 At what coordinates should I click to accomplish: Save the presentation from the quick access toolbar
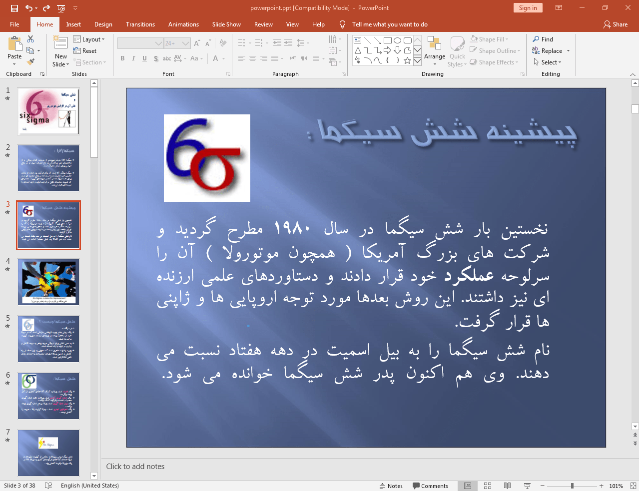pyautogui.click(x=14, y=8)
